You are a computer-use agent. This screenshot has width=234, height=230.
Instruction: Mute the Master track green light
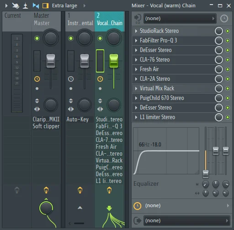tap(37, 38)
